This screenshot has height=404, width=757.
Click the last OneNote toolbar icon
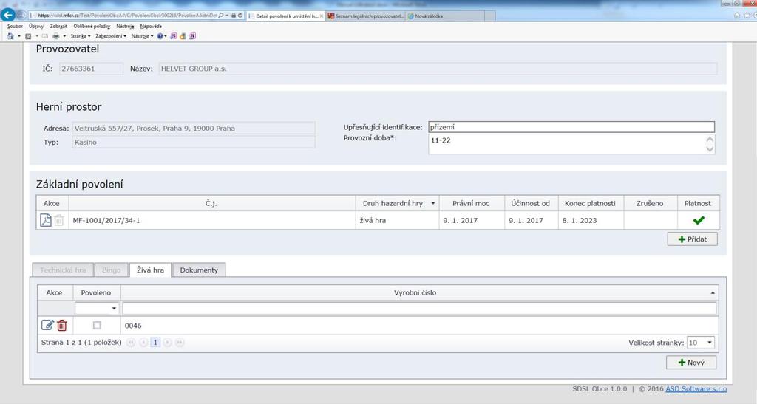(x=193, y=36)
